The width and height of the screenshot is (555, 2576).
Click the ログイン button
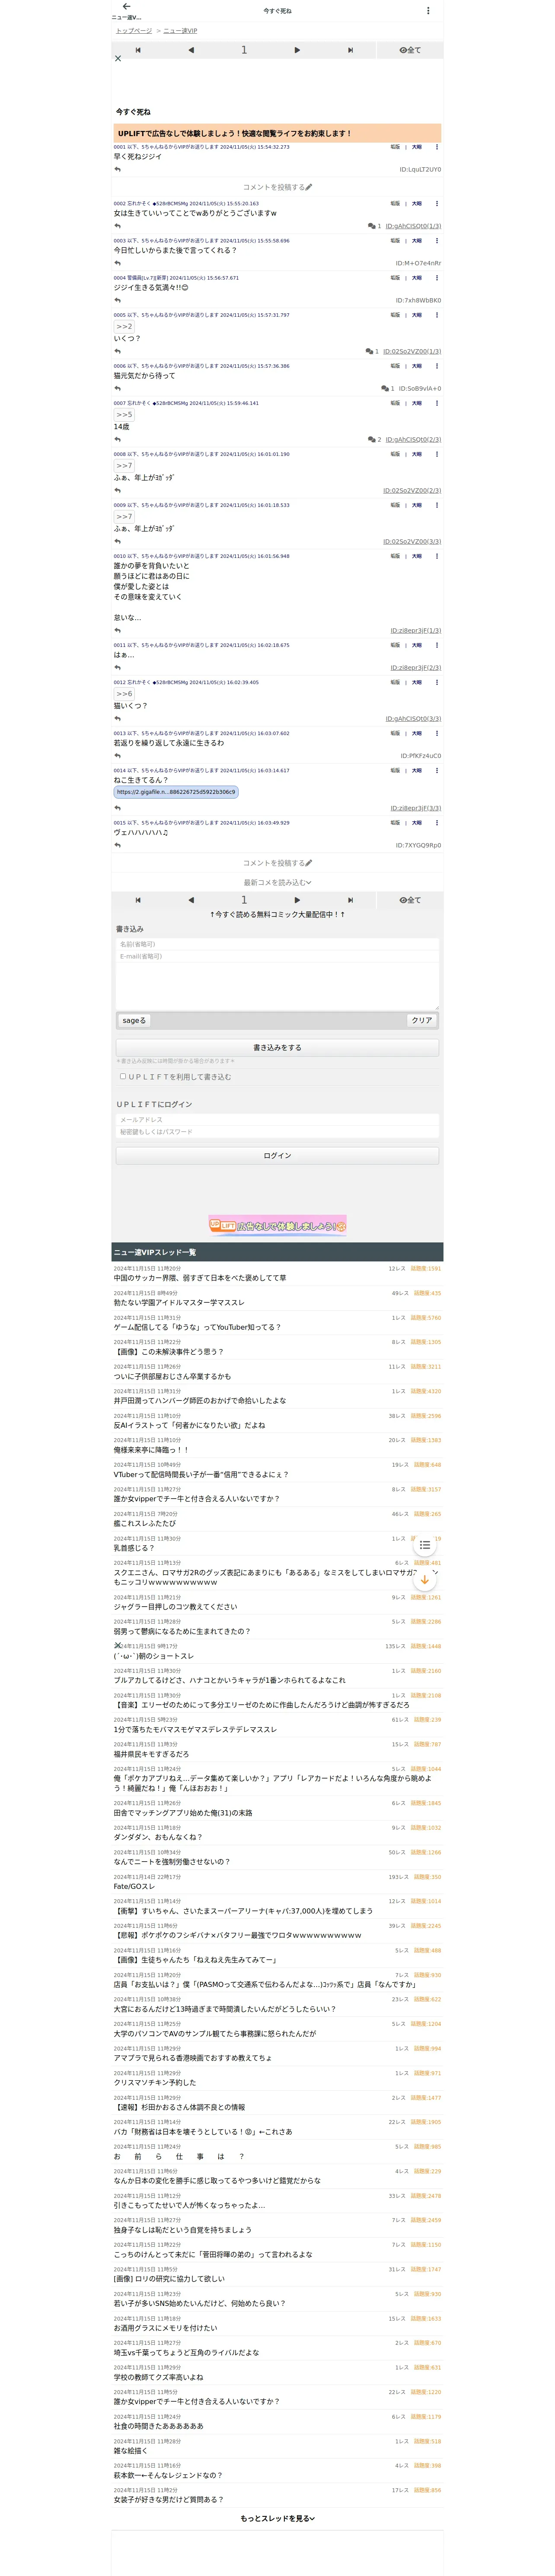277,1156
